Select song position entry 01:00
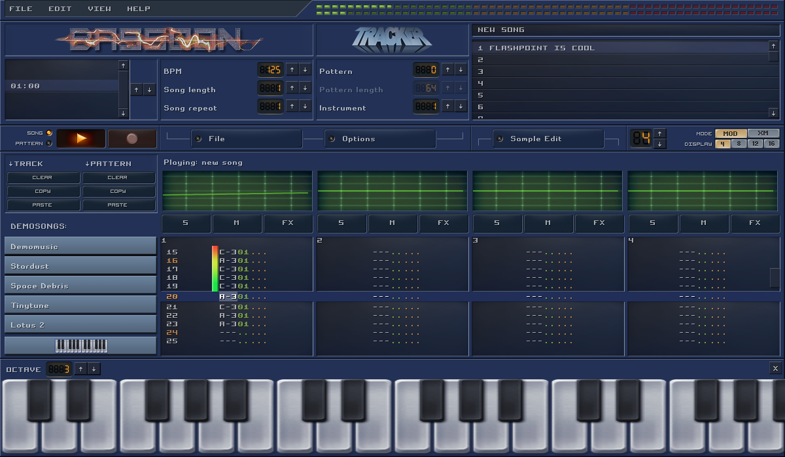Image resolution: width=785 pixels, height=457 pixels. (x=61, y=86)
